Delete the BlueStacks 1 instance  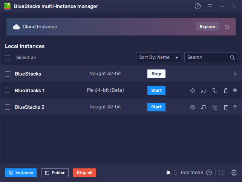pos(225,91)
